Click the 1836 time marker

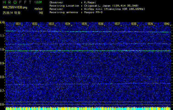pos(101,24)
